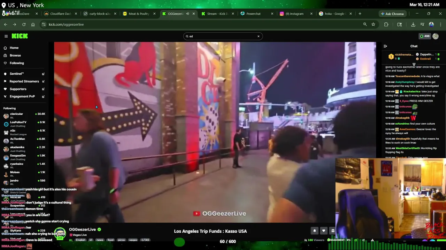The width and height of the screenshot is (446, 250).
Task: Click the Kick search field
Action: coord(223,36)
